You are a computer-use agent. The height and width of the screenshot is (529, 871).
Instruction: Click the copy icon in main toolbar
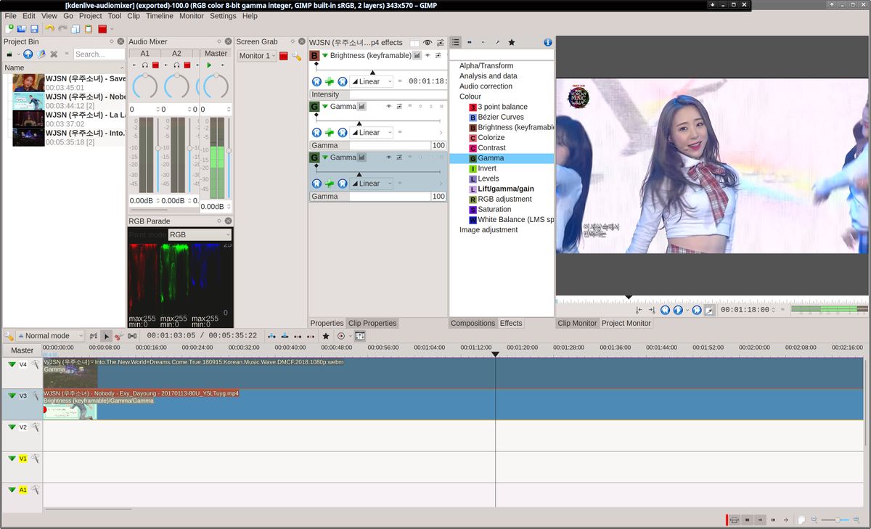tap(76, 29)
